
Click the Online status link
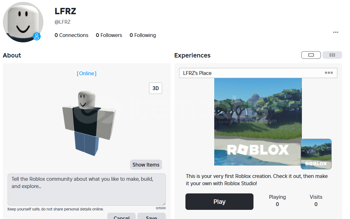86,73
